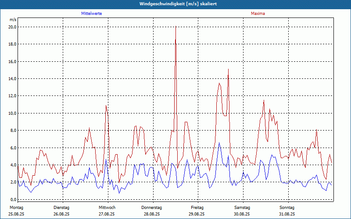
Task: Click the Montag day label
Action: click(x=16, y=207)
